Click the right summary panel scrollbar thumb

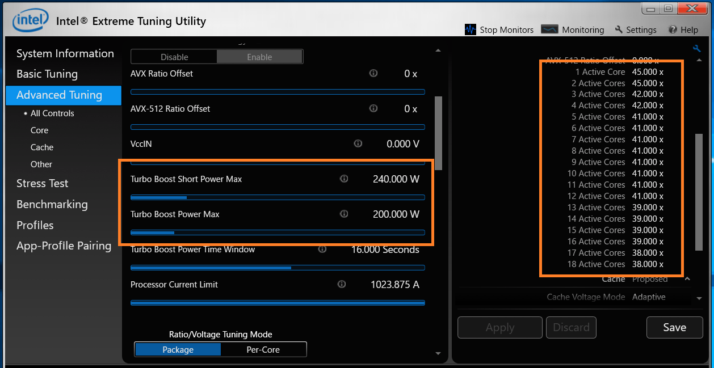pos(699,192)
